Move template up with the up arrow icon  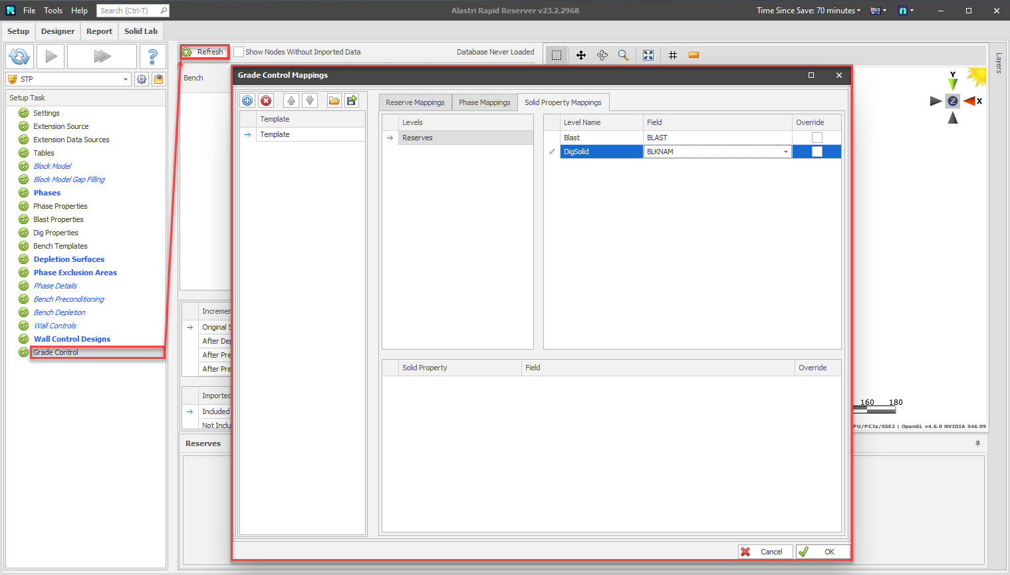[291, 100]
